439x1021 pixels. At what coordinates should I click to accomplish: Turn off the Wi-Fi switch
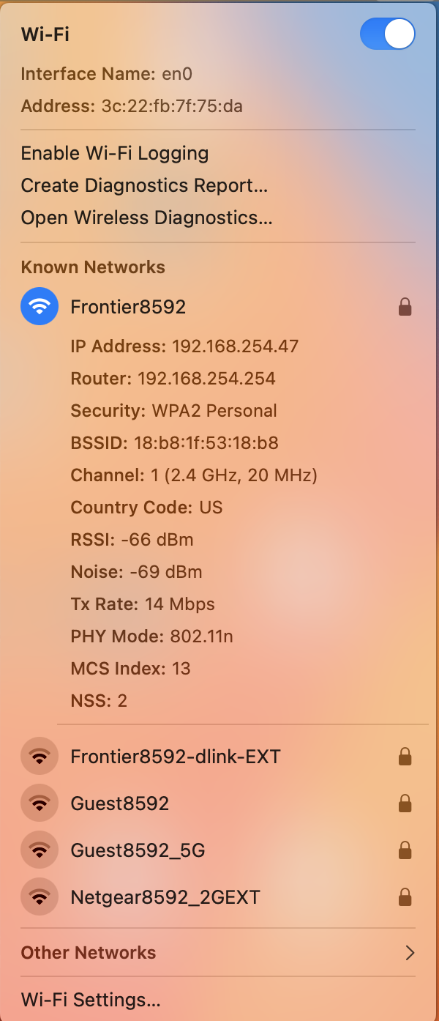point(388,34)
